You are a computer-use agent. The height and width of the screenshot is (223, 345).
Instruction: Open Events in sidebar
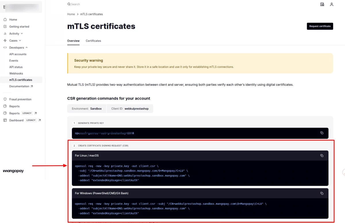(14, 61)
